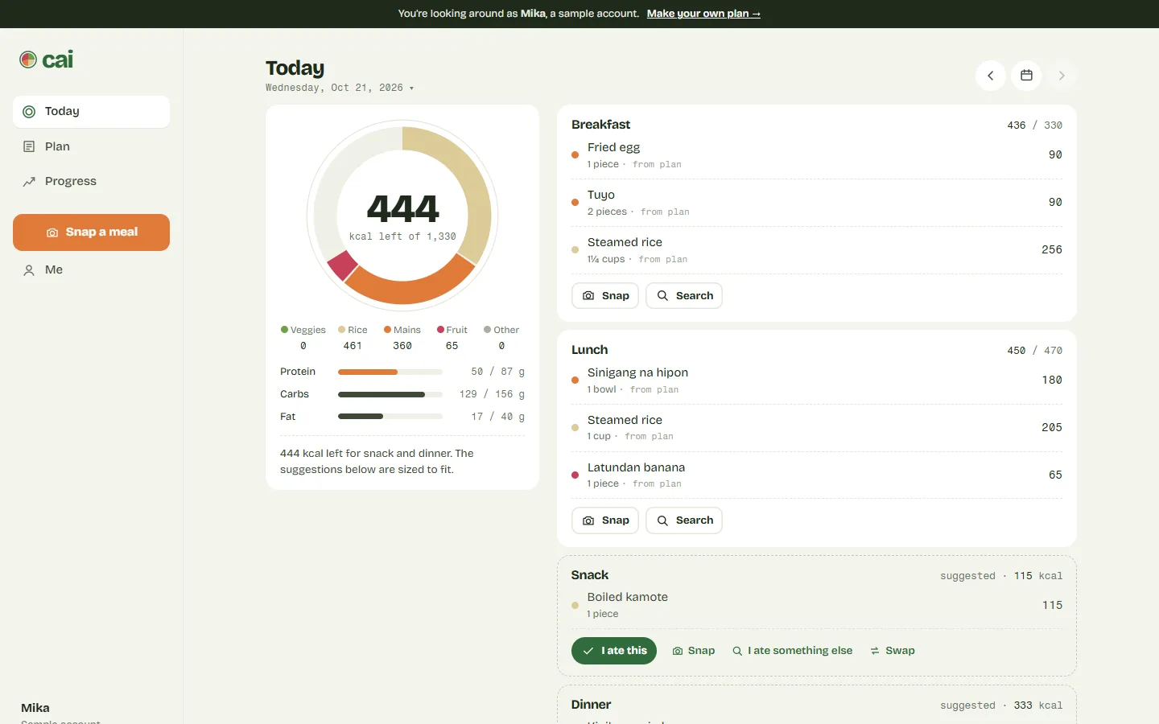Click the Snap a meal button
Screen dimensions: 1159x724
[91, 232]
